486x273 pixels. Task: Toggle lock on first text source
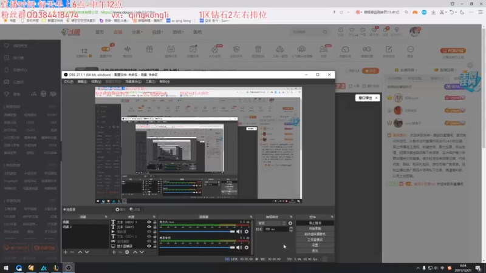(x=155, y=222)
